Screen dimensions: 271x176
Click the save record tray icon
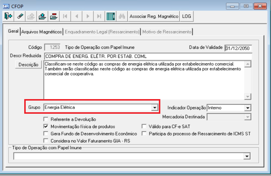(x=42, y=16)
